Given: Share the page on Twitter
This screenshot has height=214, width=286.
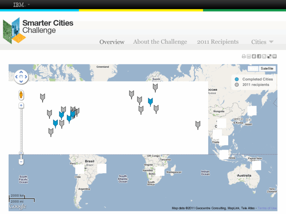Looking at the screenshot, I should coord(264,56).
